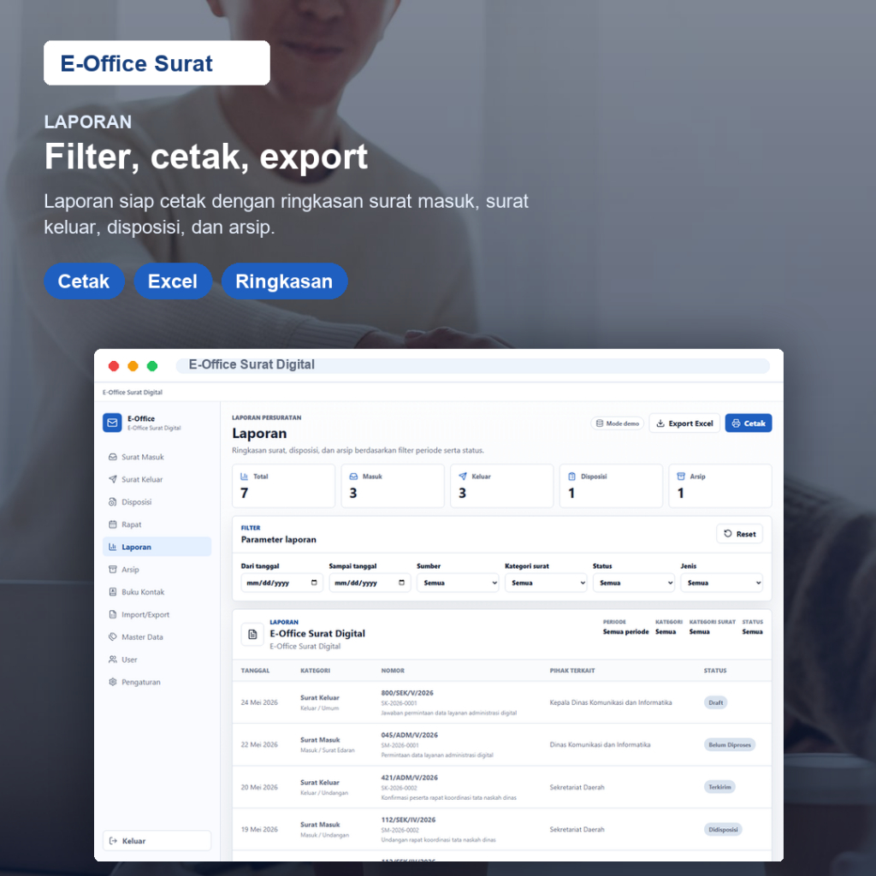
Task: Expand the Kategori surat dropdown
Action: (x=546, y=583)
